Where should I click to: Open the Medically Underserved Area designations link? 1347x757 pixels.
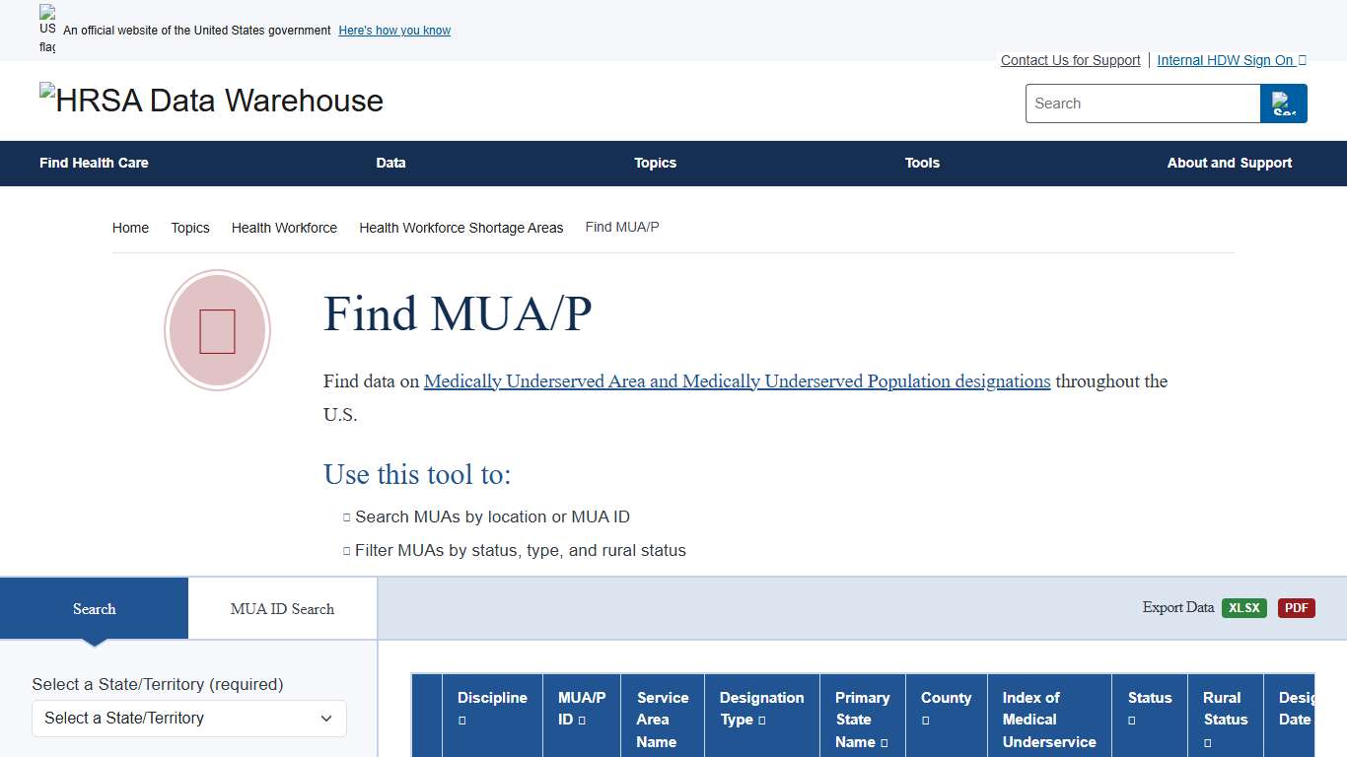tap(737, 381)
